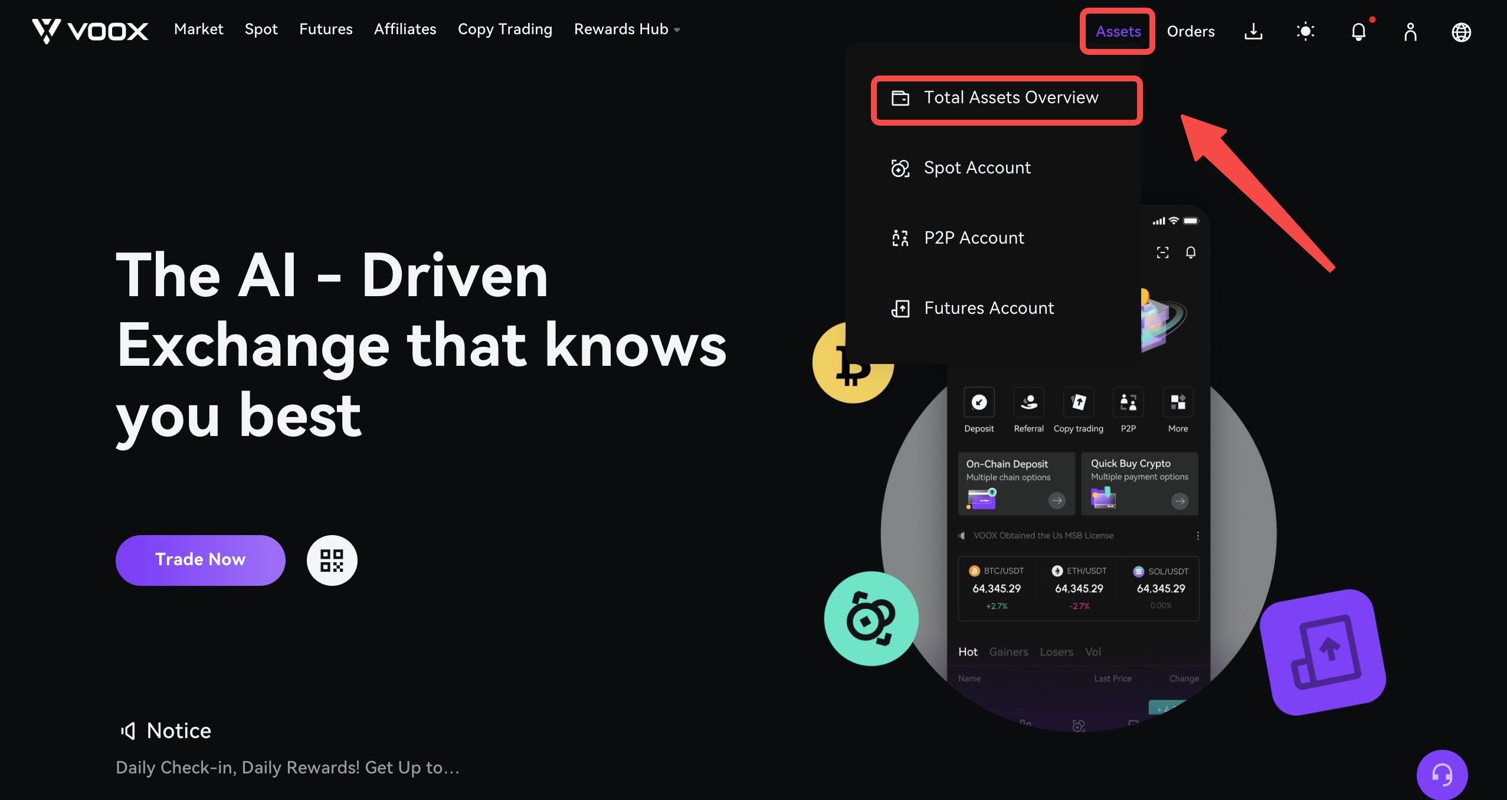The width and height of the screenshot is (1507, 800).
Task: Select Total Assets Overview
Action: coord(1006,100)
